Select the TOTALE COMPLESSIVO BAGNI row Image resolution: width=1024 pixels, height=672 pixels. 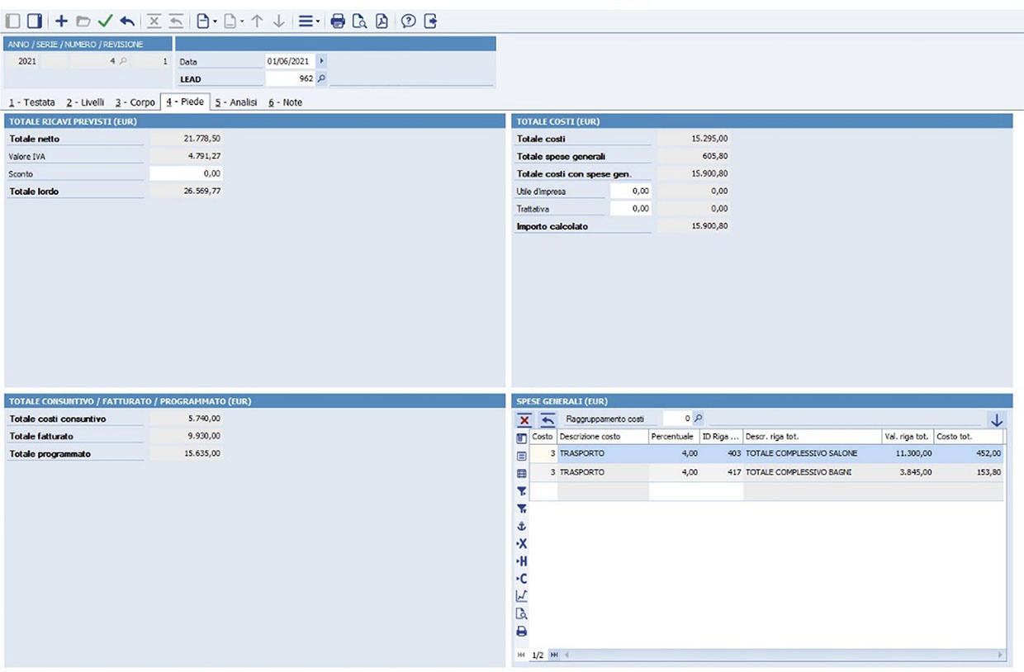coord(766,472)
